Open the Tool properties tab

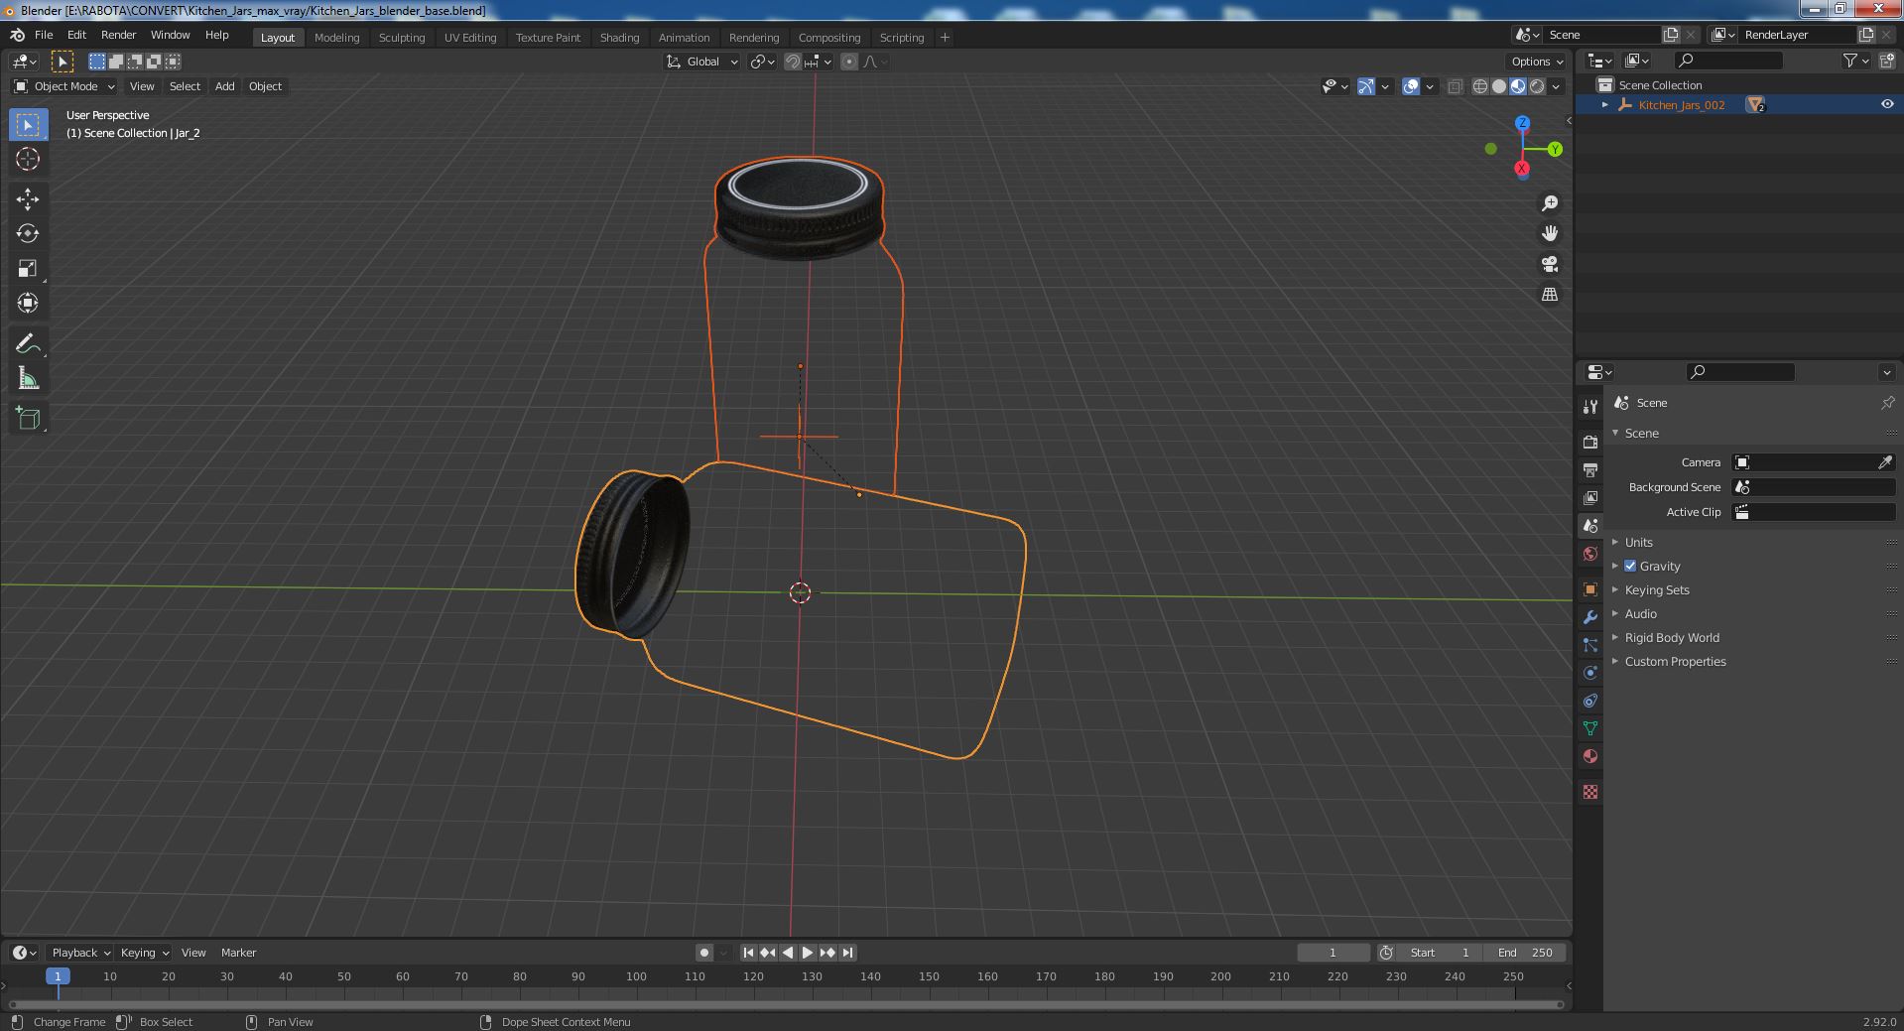point(1590,407)
